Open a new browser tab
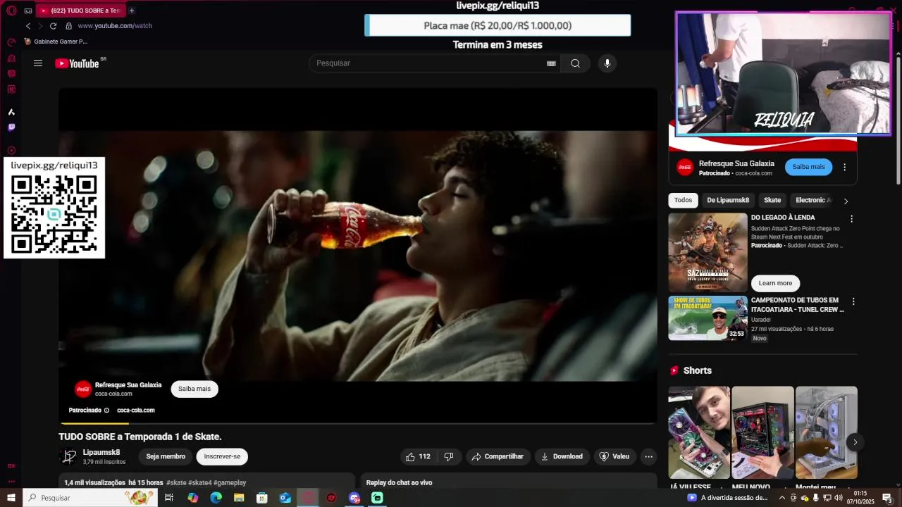Image resolution: width=902 pixels, height=507 pixels. pos(131,11)
